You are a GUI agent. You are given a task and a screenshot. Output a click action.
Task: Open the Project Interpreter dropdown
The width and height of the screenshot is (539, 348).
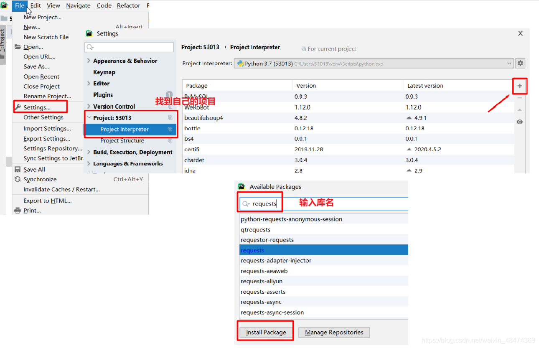tap(374, 64)
